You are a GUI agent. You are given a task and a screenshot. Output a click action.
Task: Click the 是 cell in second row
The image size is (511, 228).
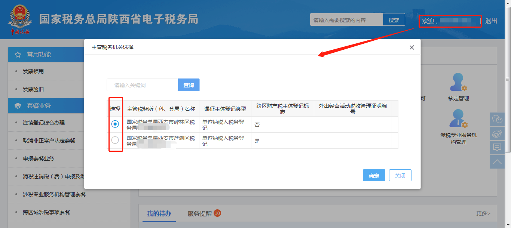[282, 141]
